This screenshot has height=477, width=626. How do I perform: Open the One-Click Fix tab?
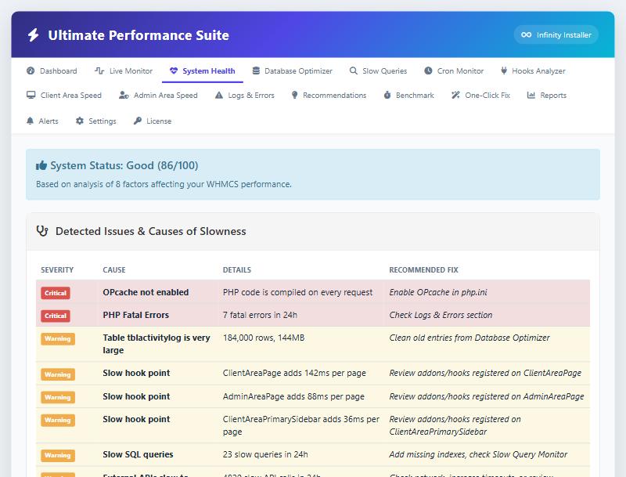click(x=480, y=95)
